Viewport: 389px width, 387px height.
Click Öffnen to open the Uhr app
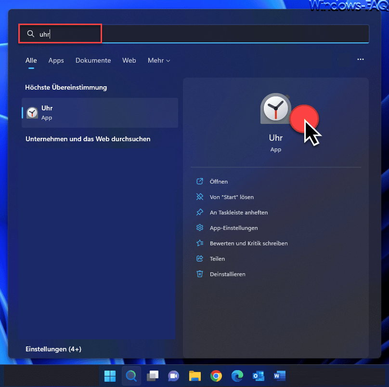pos(219,182)
